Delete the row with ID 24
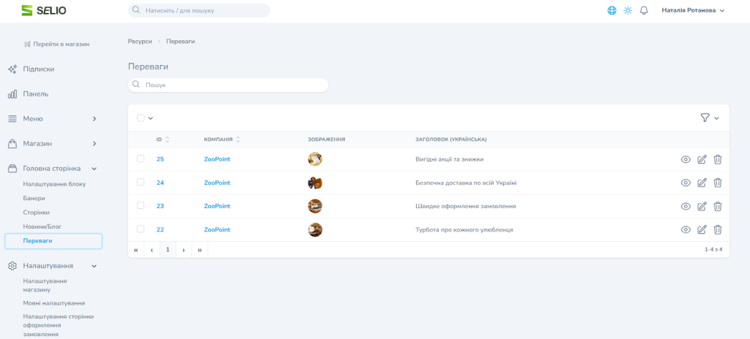The height and width of the screenshot is (339, 750). tap(718, 183)
